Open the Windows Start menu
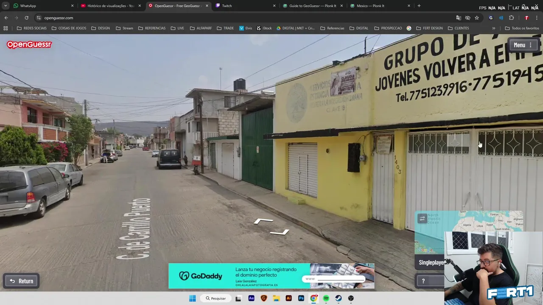 tap(192, 298)
